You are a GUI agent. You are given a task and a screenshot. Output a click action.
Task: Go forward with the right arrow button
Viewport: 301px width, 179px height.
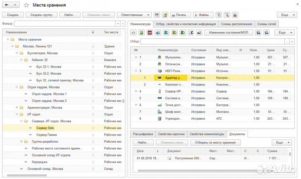point(15,5)
